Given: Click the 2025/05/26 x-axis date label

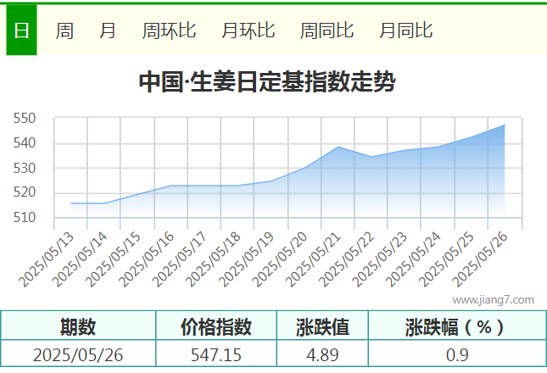Looking at the screenshot, I should [480, 259].
